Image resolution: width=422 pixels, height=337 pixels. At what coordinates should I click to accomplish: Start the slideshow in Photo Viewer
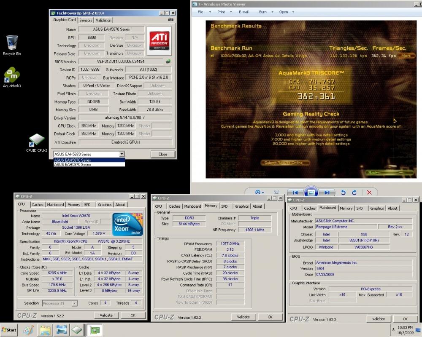pos(311,192)
